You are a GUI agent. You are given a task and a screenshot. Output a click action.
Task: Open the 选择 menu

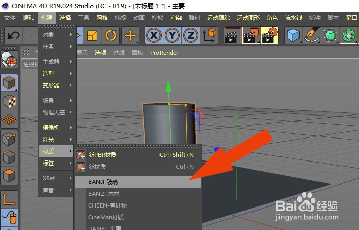(65, 18)
